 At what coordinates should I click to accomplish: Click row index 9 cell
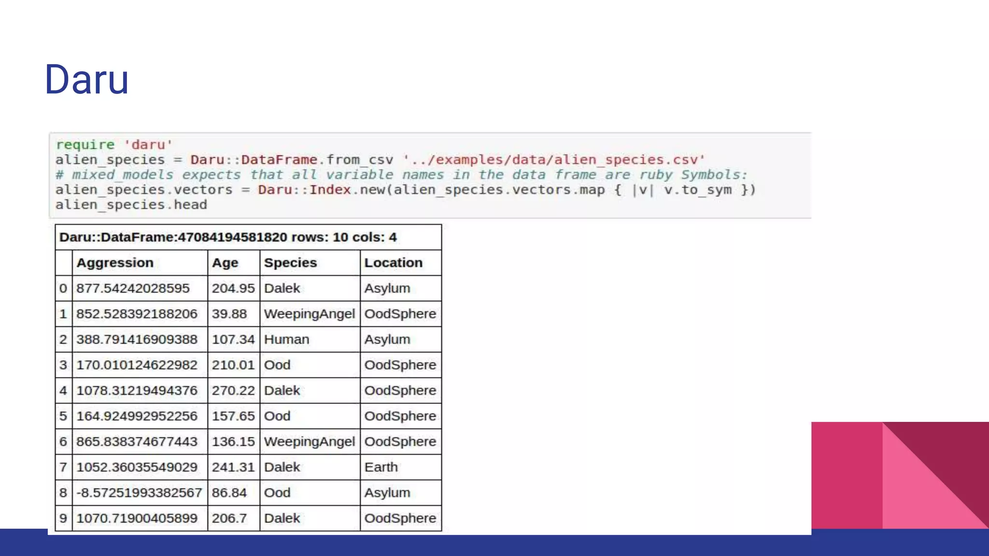click(x=63, y=518)
